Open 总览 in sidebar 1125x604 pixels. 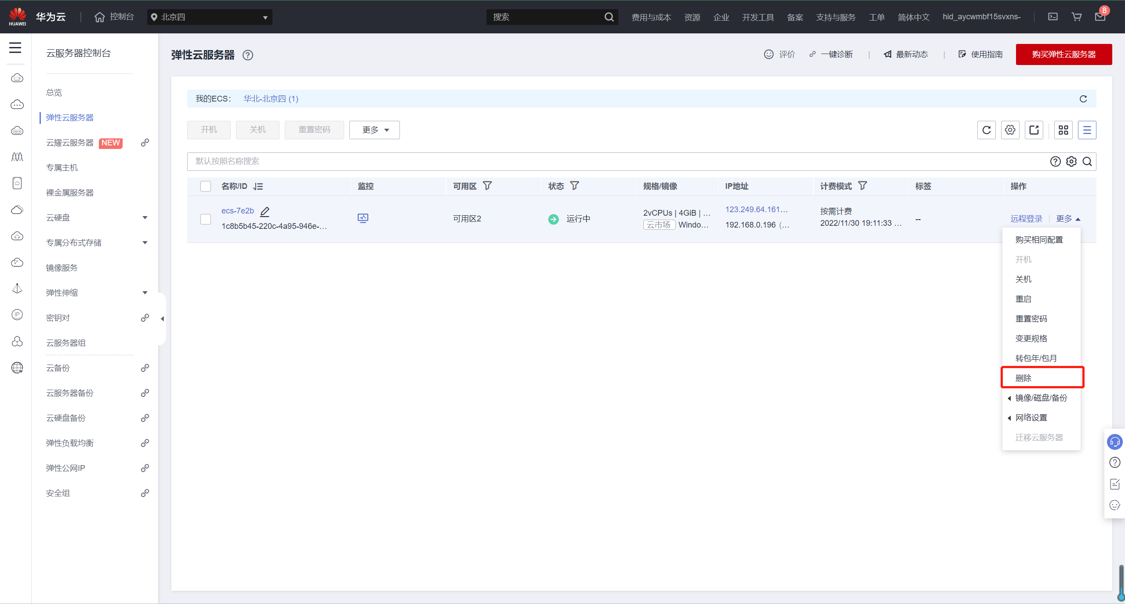coord(54,93)
